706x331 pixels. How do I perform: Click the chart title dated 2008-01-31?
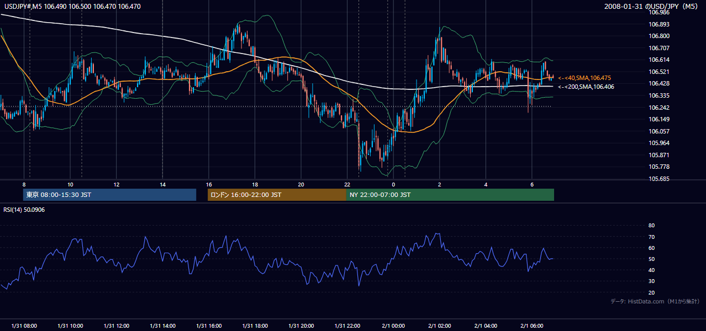tap(652, 7)
